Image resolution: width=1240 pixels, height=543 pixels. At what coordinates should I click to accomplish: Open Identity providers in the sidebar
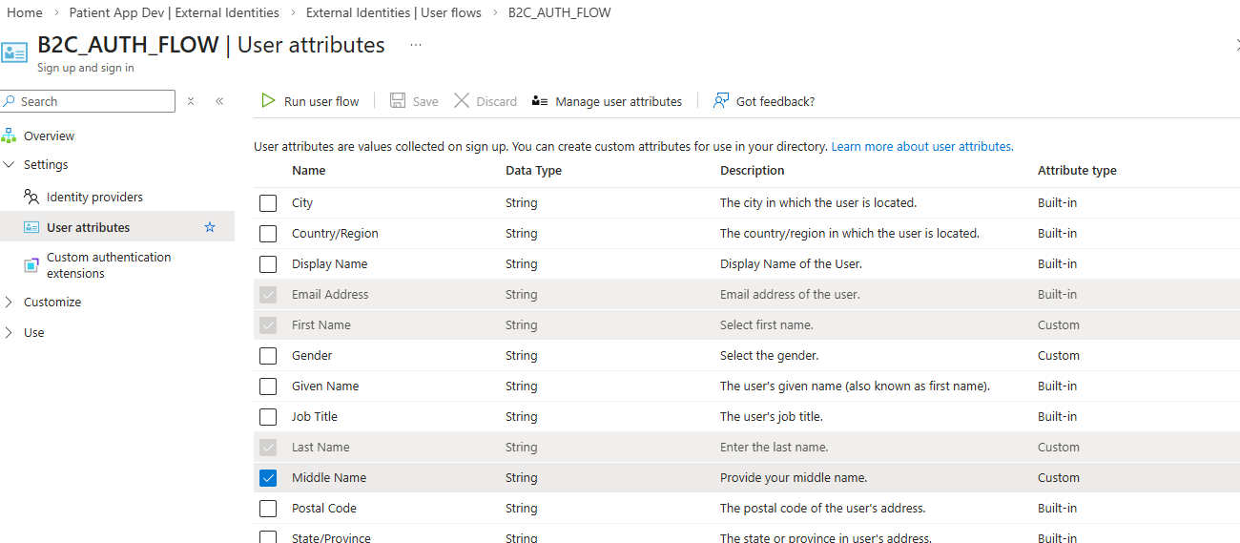pyautogui.click(x=94, y=197)
